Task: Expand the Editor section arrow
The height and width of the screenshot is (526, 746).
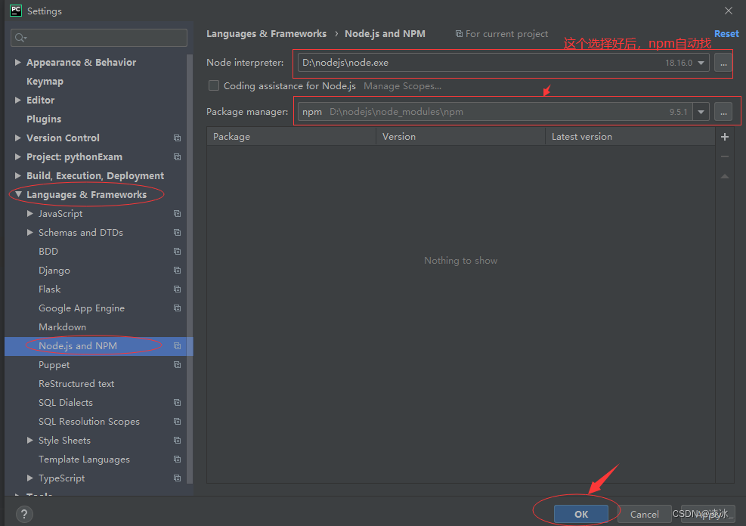Action: (17, 100)
